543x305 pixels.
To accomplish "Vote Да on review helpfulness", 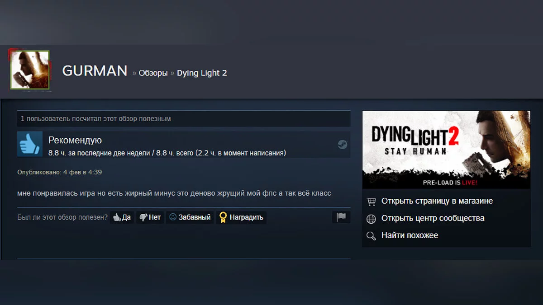I will (x=122, y=217).
